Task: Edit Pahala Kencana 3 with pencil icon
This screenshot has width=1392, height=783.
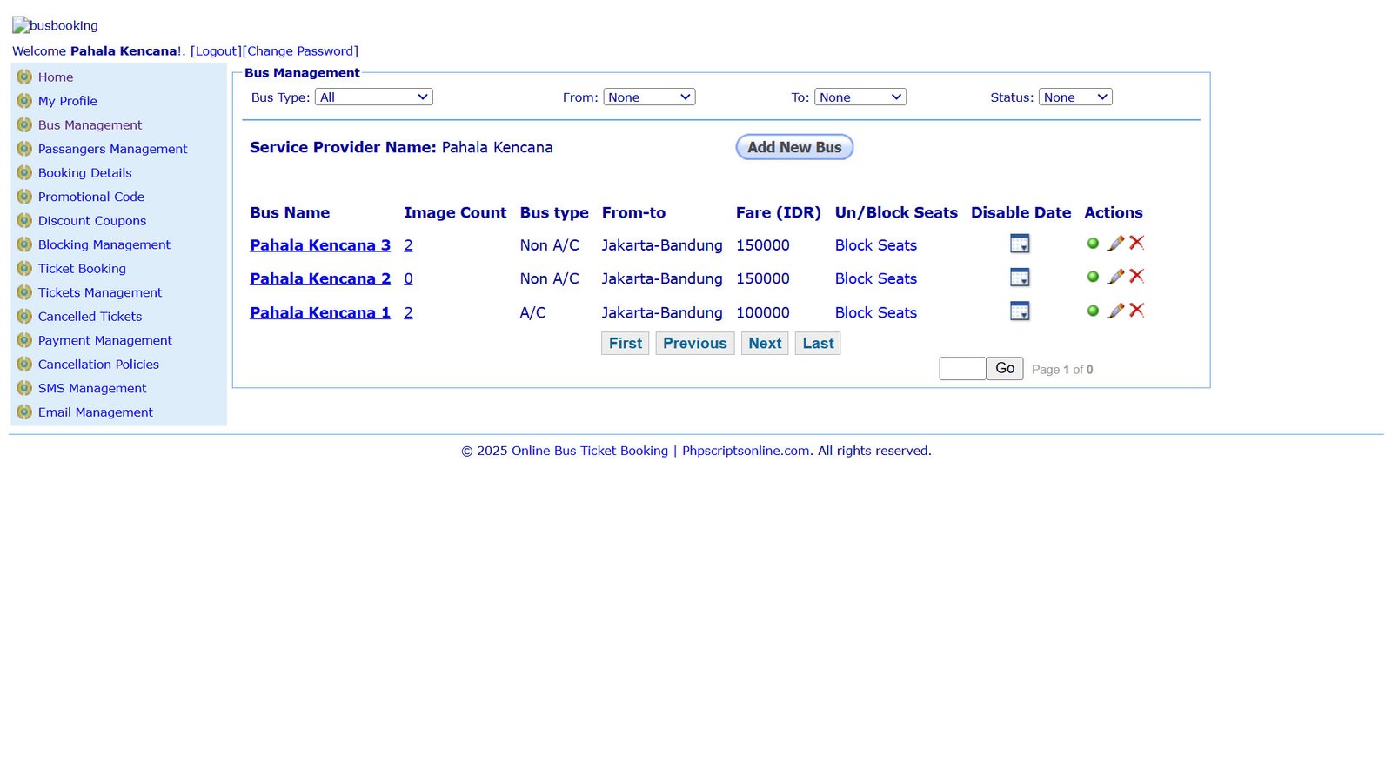Action: pos(1115,244)
